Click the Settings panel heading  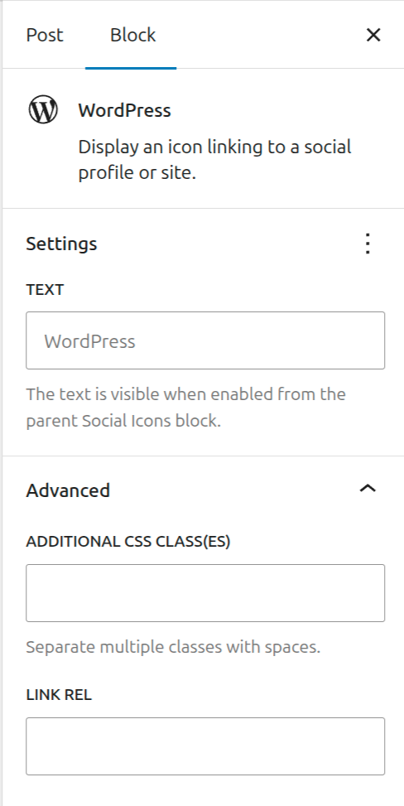pos(62,244)
